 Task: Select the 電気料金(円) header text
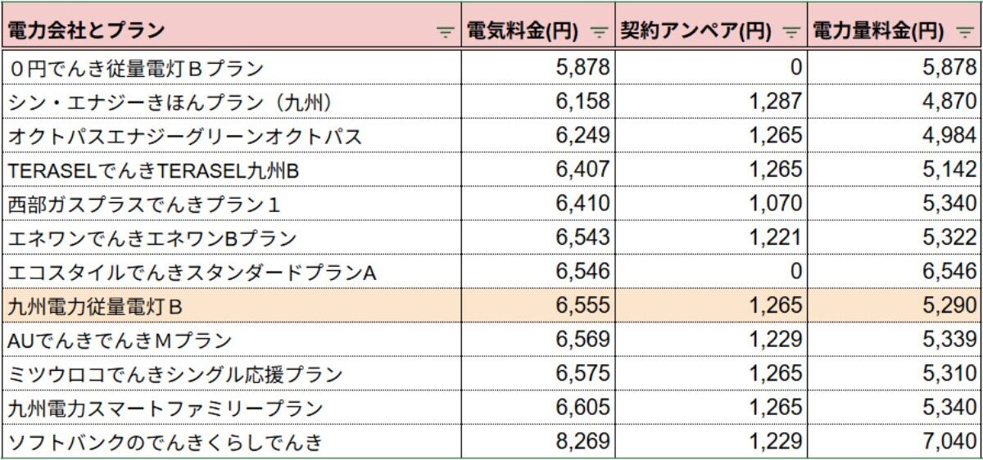(x=523, y=32)
